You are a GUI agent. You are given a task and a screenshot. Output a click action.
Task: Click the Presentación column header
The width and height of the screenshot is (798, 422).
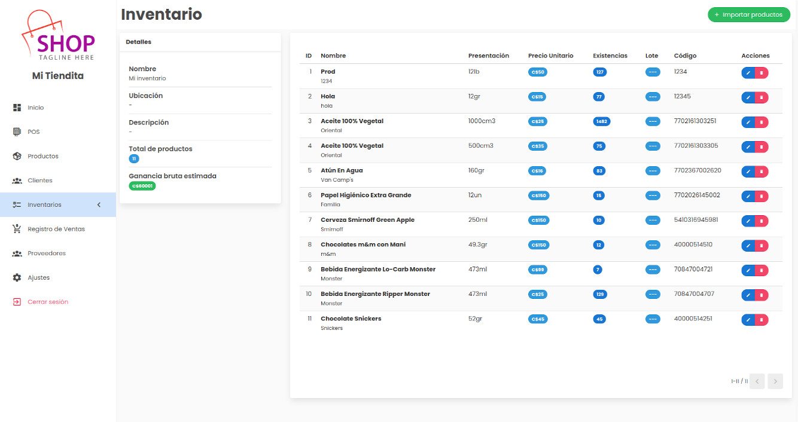(489, 56)
